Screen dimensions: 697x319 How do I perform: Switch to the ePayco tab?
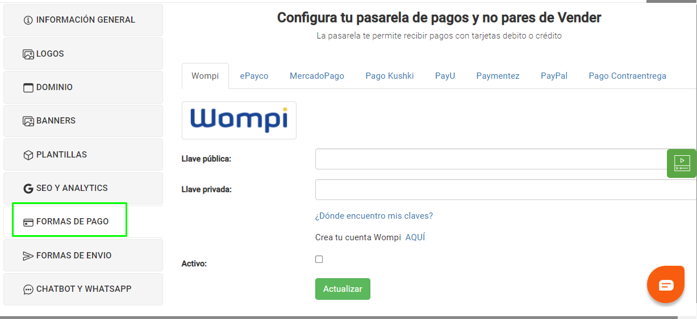click(x=254, y=76)
